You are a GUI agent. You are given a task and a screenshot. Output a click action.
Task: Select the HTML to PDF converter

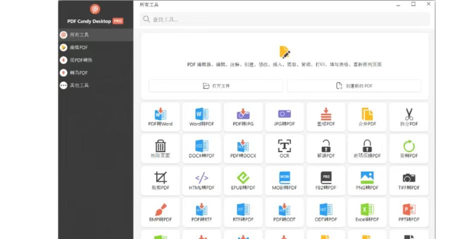click(x=201, y=181)
